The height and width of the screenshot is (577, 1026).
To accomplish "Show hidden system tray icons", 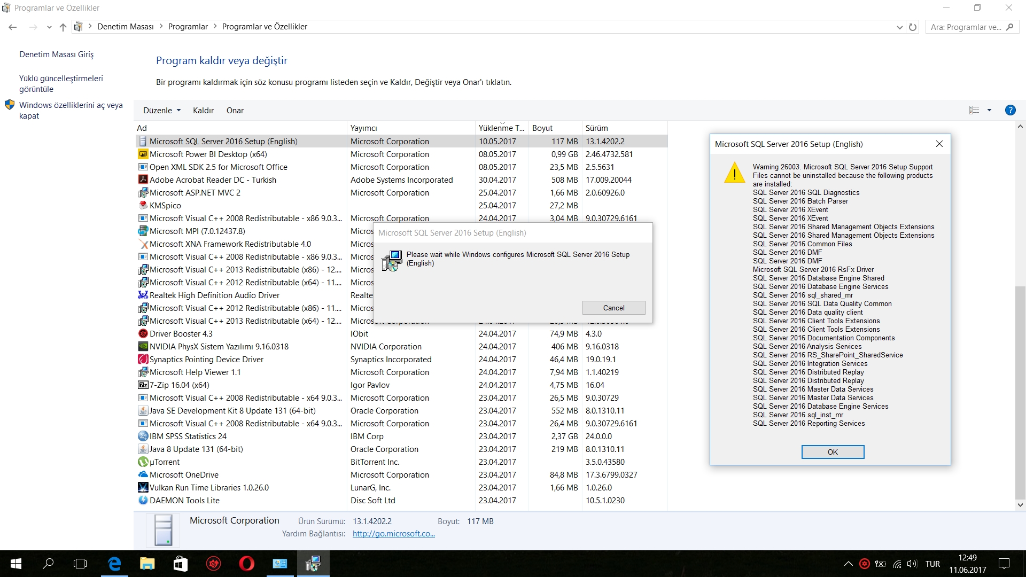I will 848,564.
